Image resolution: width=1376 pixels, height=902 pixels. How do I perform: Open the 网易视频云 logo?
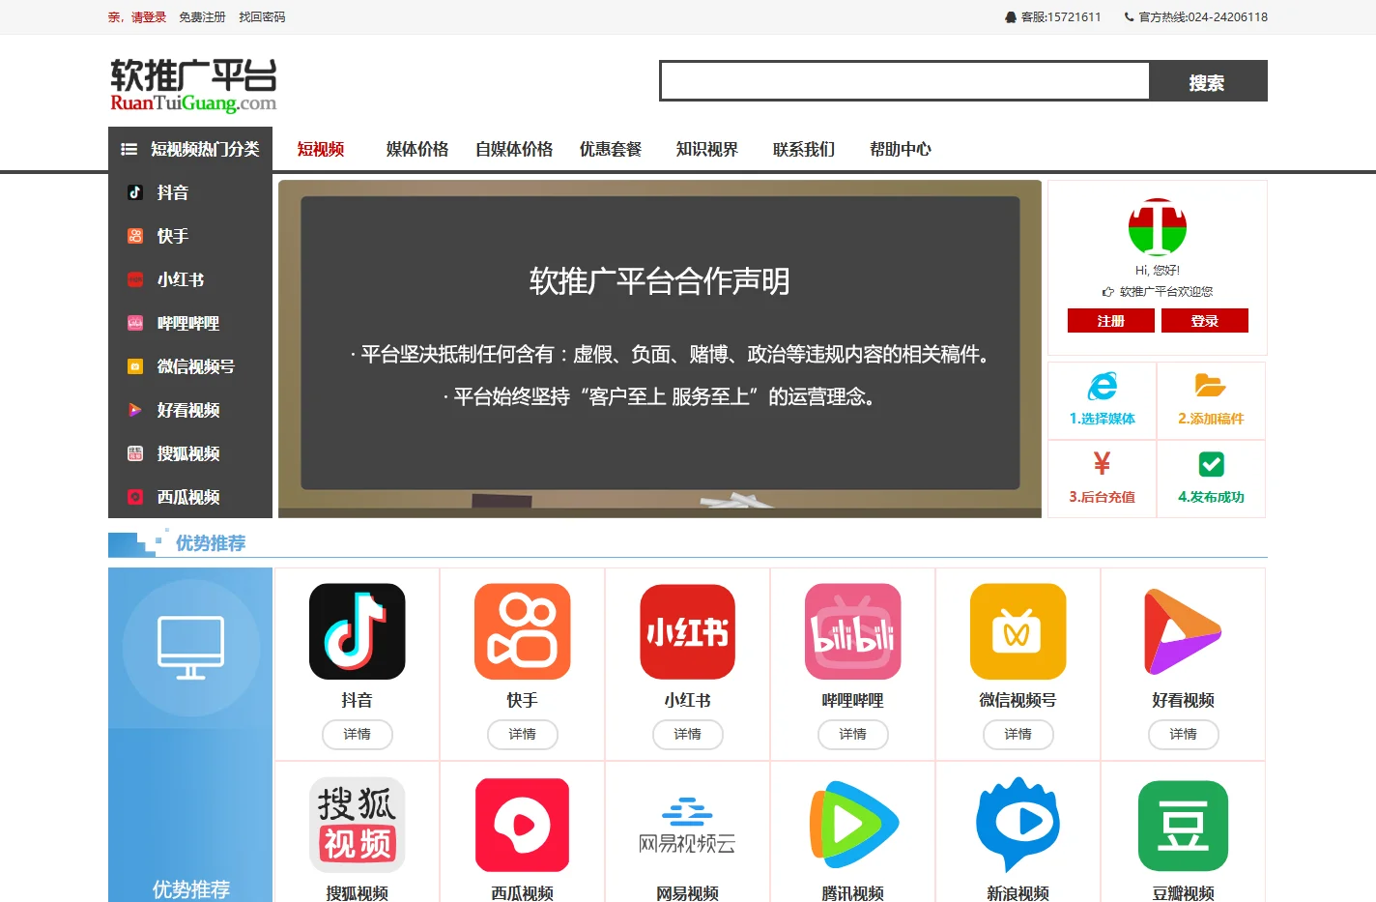tap(688, 825)
